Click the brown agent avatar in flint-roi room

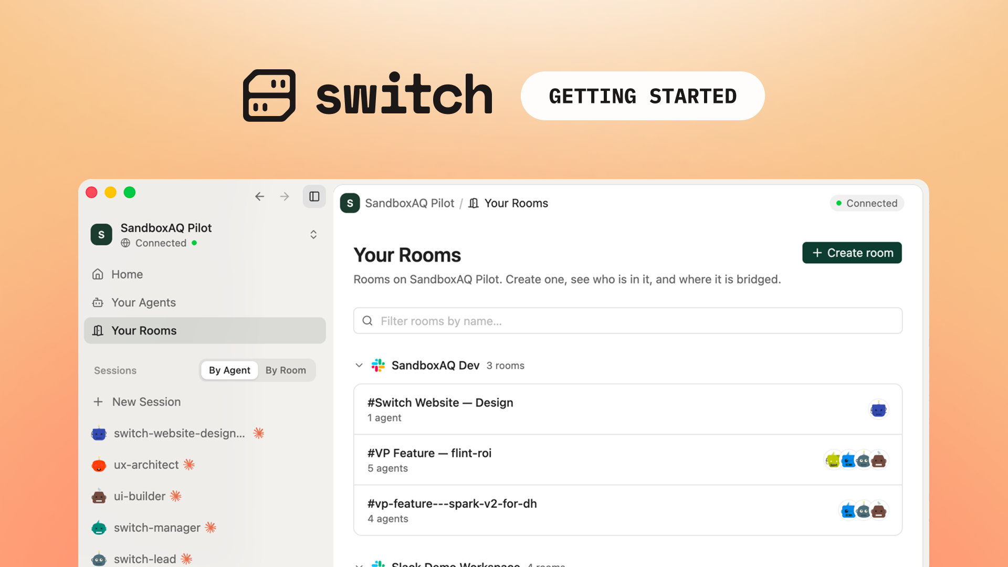click(x=879, y=460)
